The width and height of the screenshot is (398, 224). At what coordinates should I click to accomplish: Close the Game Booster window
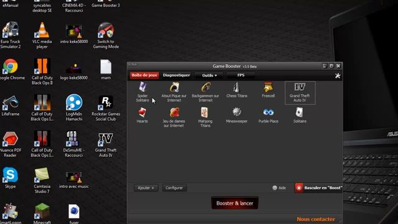[x=338, y=66]
